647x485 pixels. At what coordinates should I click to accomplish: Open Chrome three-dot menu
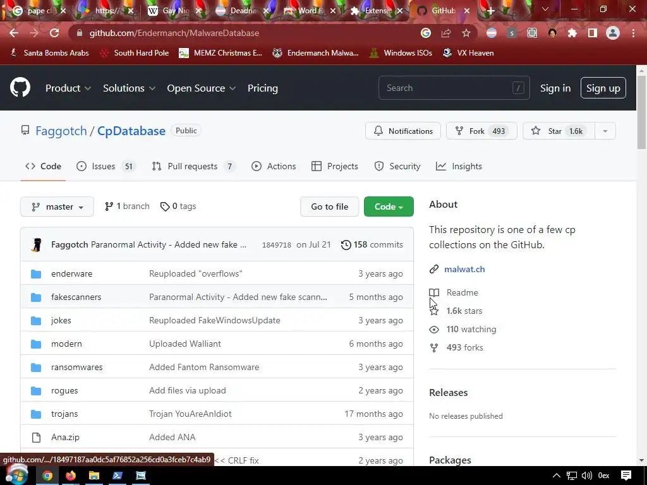633,33
